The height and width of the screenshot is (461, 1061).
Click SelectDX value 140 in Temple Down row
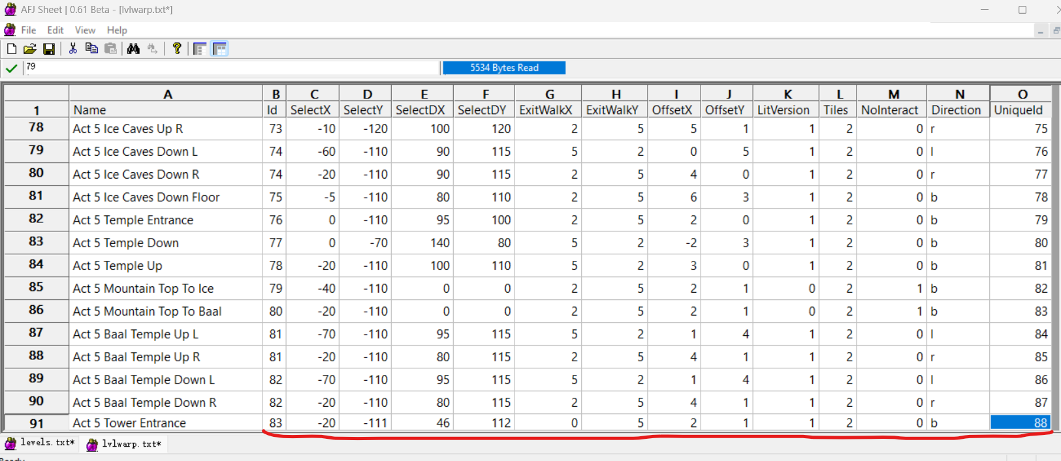click(x=422, y=243)
